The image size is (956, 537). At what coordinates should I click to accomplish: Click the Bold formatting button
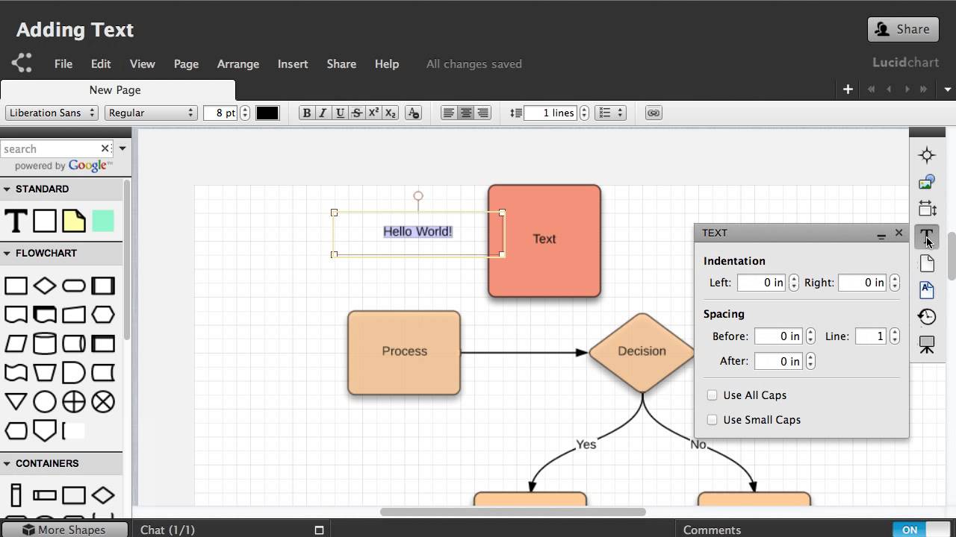(x=306, y=113)
